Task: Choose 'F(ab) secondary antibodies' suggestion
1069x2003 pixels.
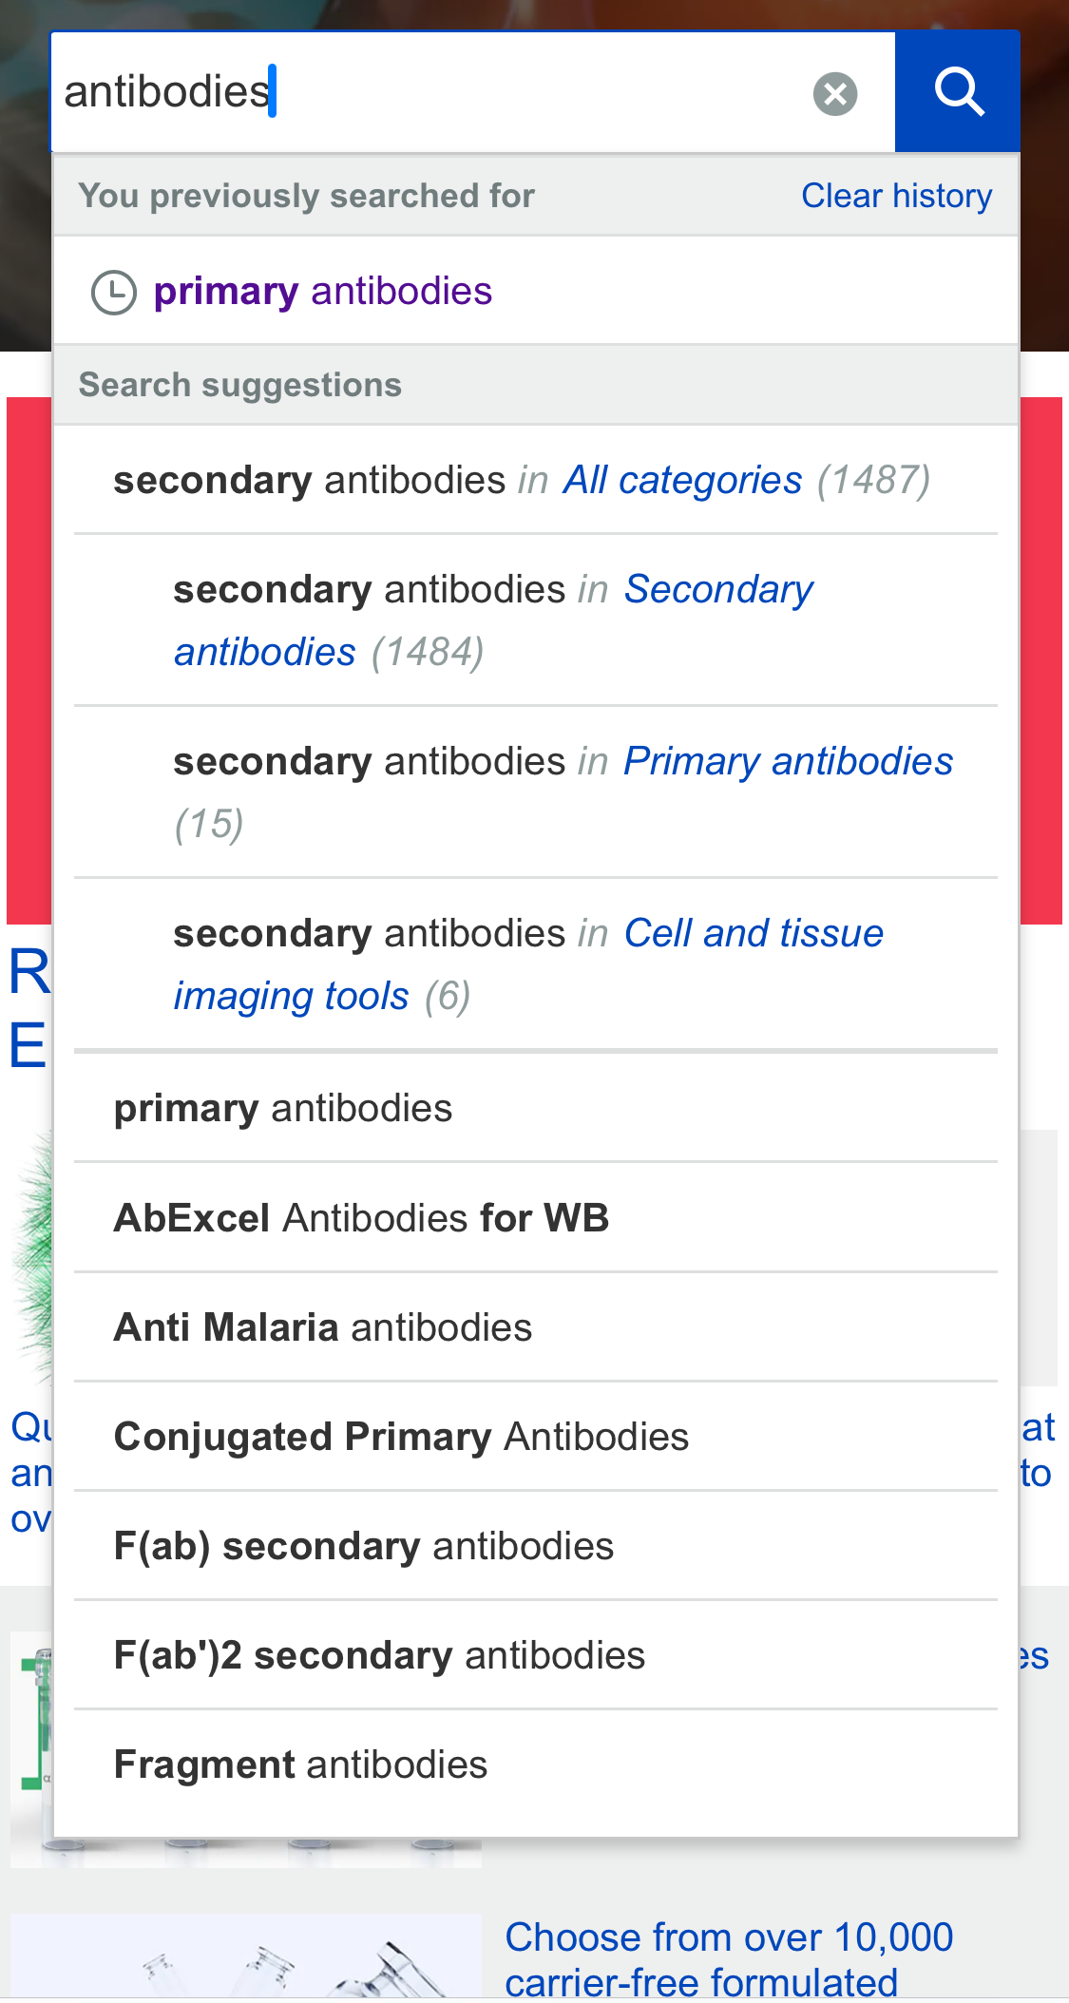Action: pyautogui.click(x=363, y=1546)
